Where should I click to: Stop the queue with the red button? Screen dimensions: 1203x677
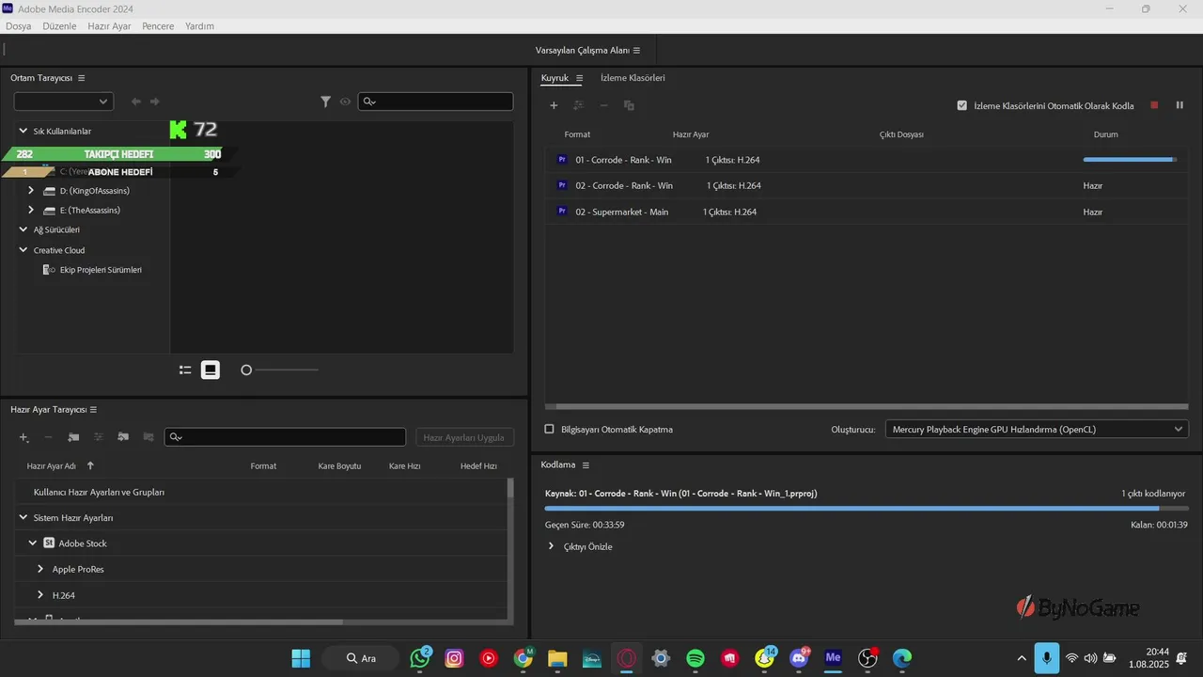click(1154, 105)
